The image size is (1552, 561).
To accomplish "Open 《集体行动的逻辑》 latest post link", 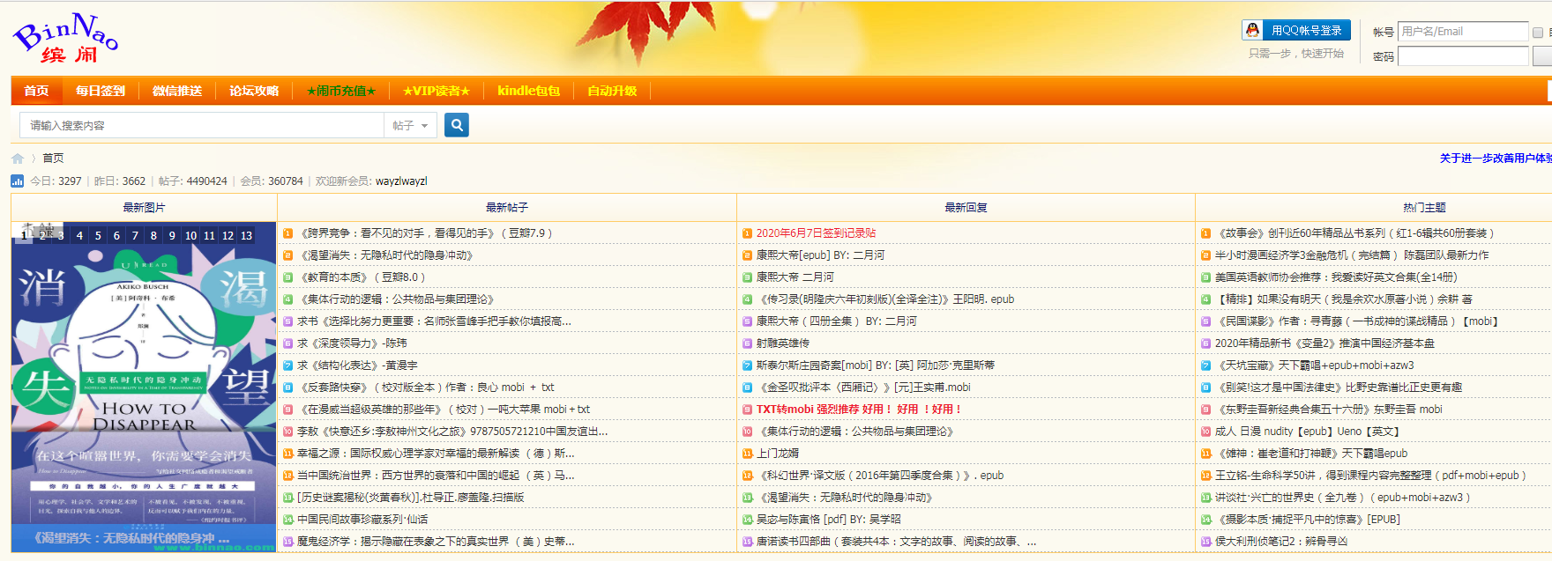I will coord(395,299).
